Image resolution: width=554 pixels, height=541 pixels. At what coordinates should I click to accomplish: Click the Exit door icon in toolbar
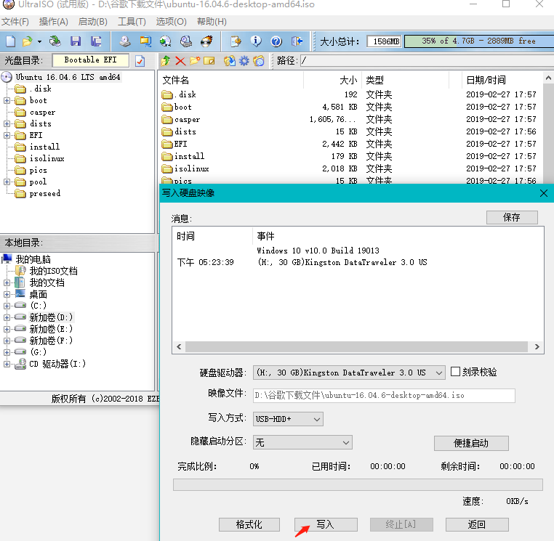(297, 41)
